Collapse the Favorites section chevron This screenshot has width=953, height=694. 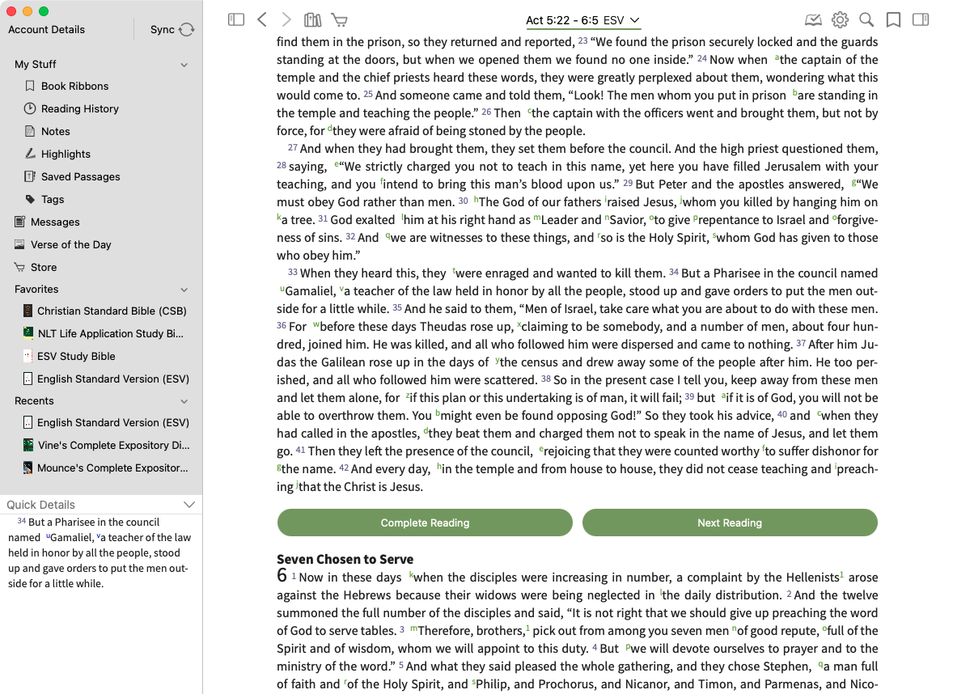(x=184, y=290)
